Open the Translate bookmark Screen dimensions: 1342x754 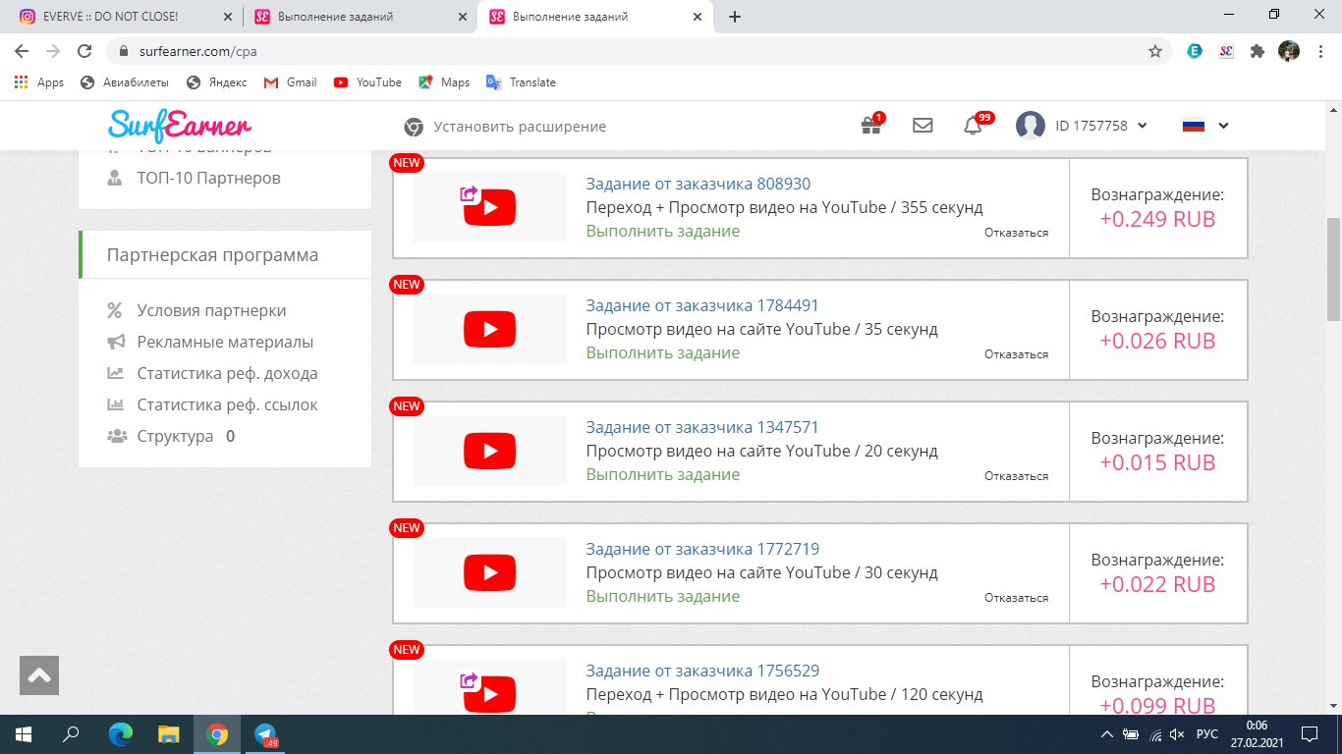tap(521, 82)
